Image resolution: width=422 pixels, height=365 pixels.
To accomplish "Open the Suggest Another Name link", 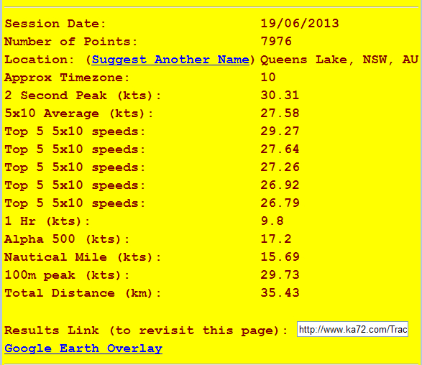I will (x=170, y=60).
